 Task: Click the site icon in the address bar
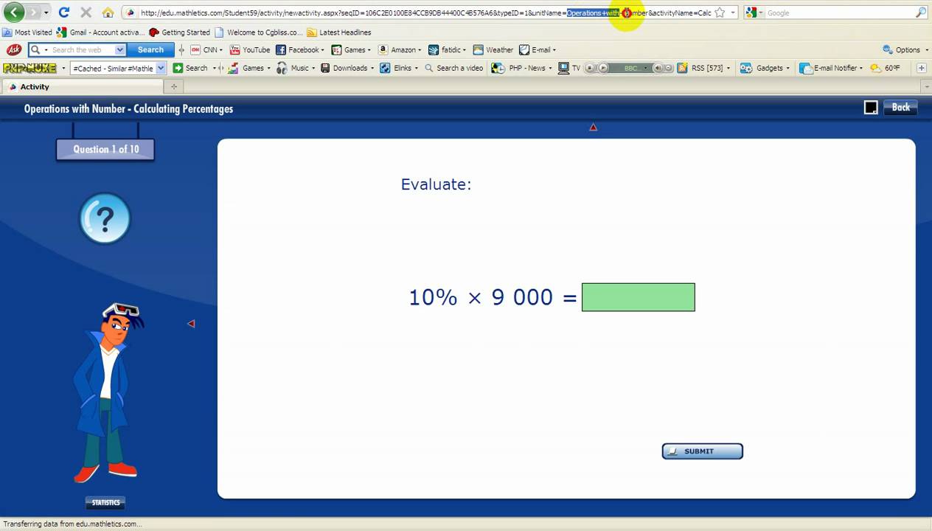[131, 13]
